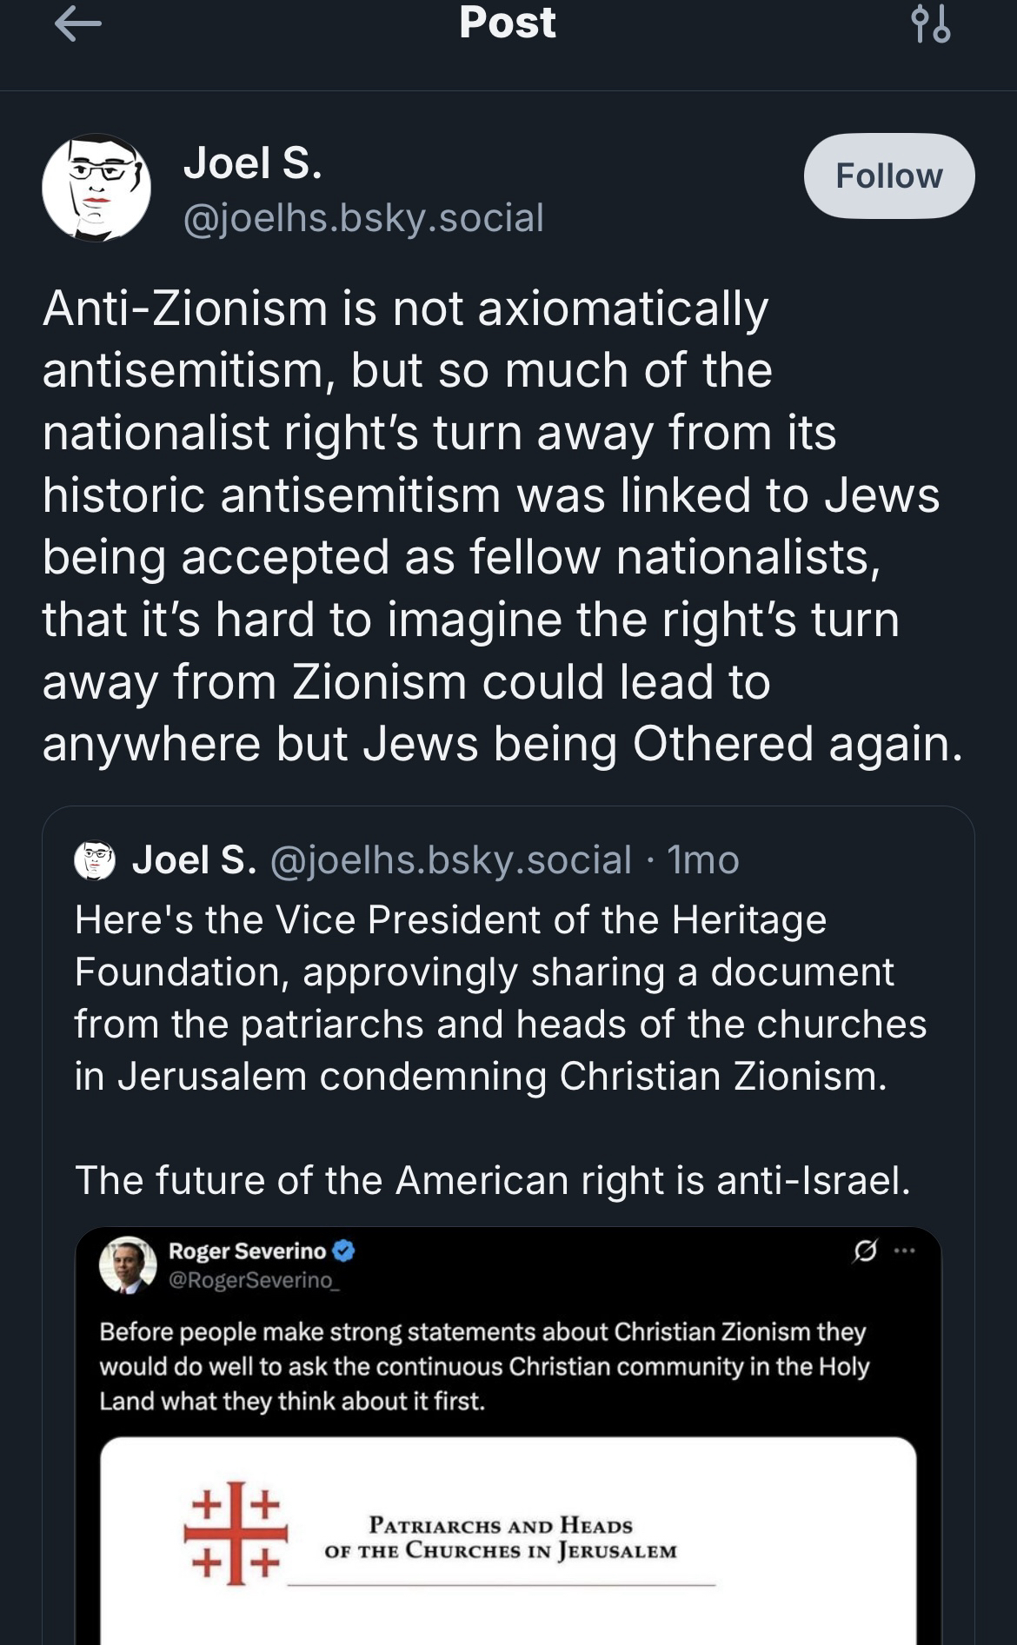The image size is (1017, 1645).
Task: Tap embedded tweet text about Christian Zionism
Action: 484,1366
